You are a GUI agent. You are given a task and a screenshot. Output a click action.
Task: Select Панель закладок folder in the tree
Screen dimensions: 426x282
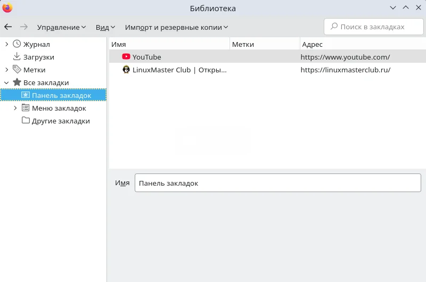(x=53, y=95)
